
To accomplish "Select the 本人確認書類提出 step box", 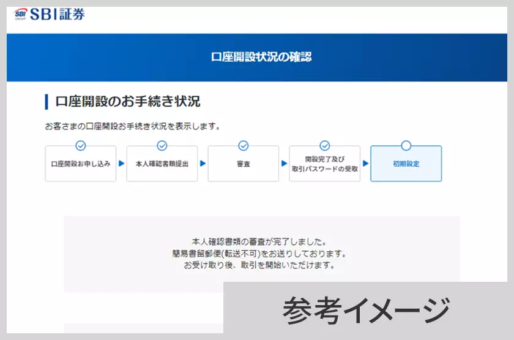I will 162,164.
